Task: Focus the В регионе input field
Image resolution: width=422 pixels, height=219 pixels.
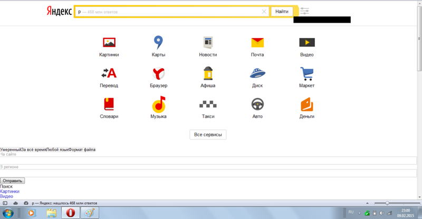Action: click(x=208, y=173)
